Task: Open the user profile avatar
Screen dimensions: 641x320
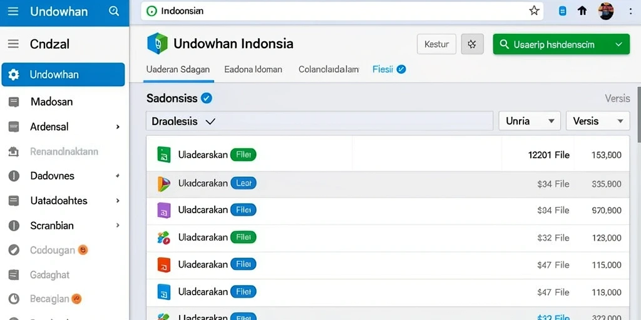Action: 606,11
